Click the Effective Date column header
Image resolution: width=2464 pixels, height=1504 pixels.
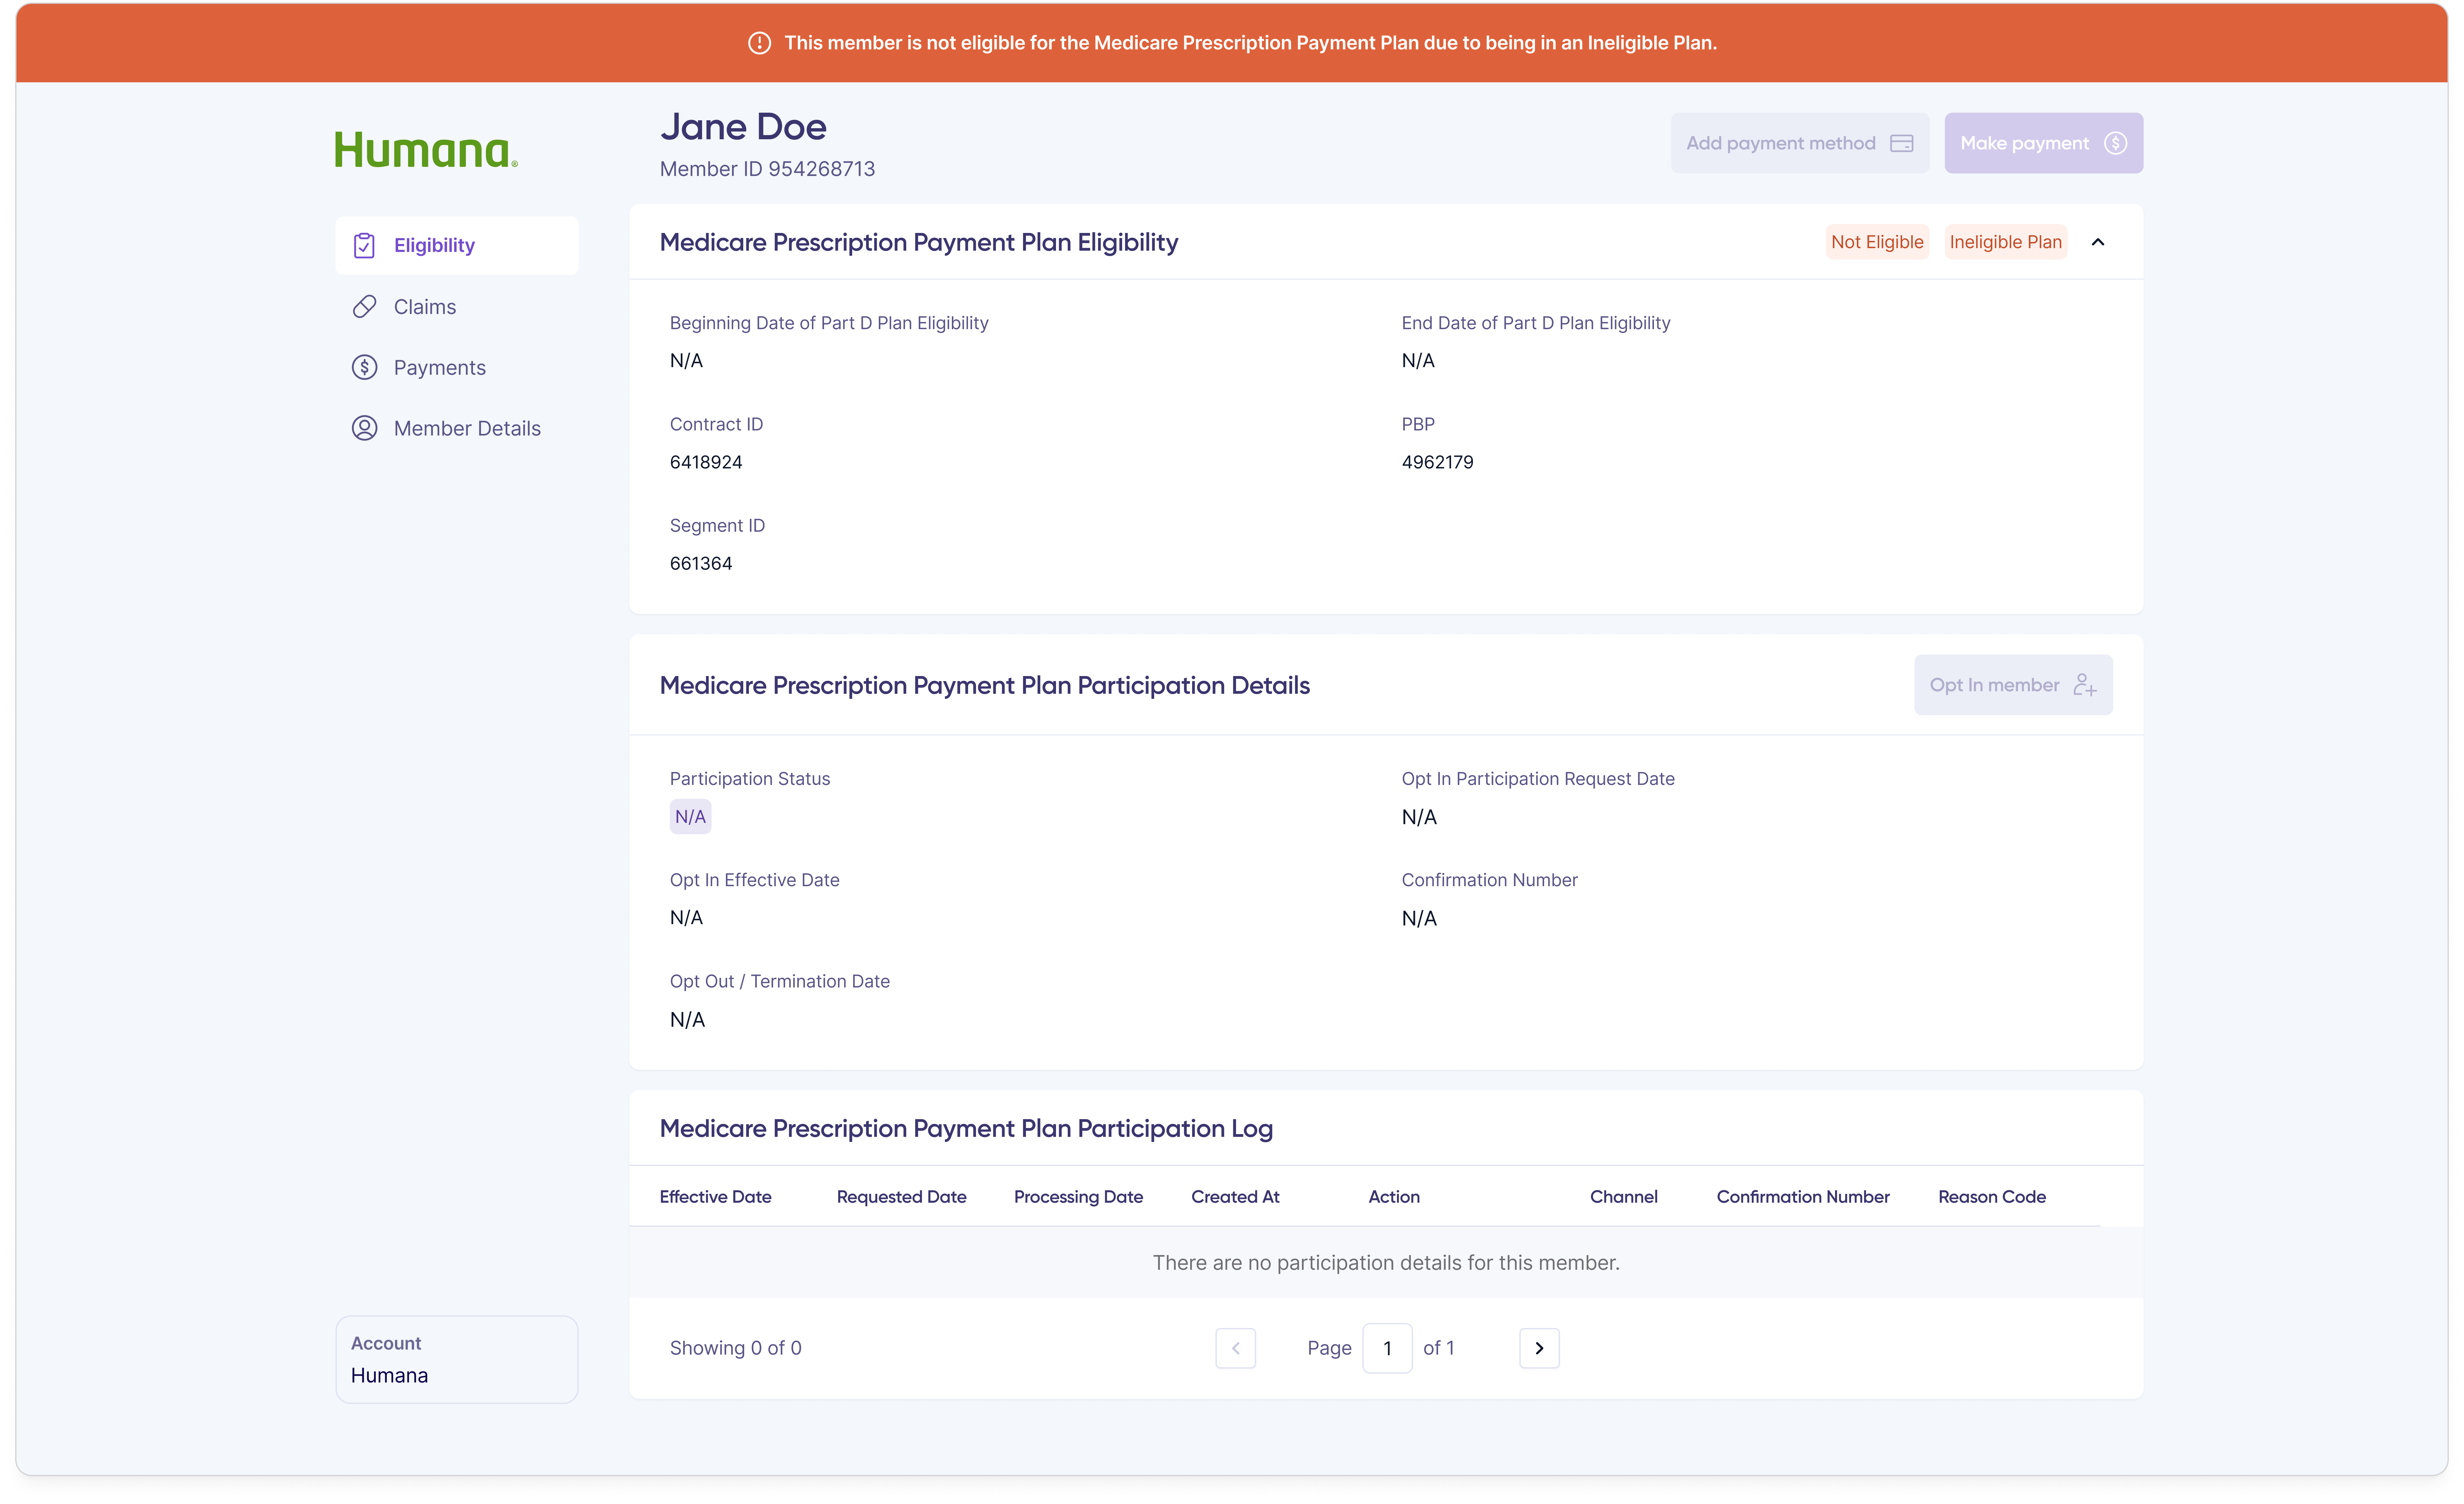click(x=715, y=1197)
